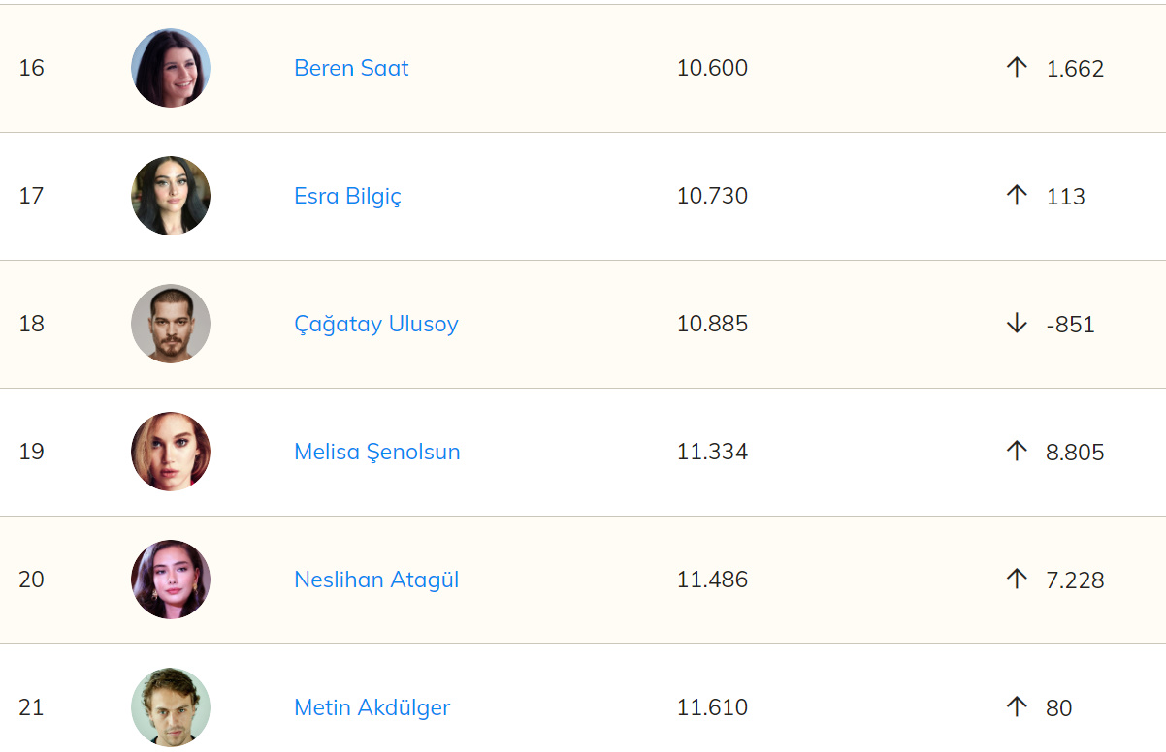
Task: Click the avatar photo in row 16
Action: (x=171, y=68)
